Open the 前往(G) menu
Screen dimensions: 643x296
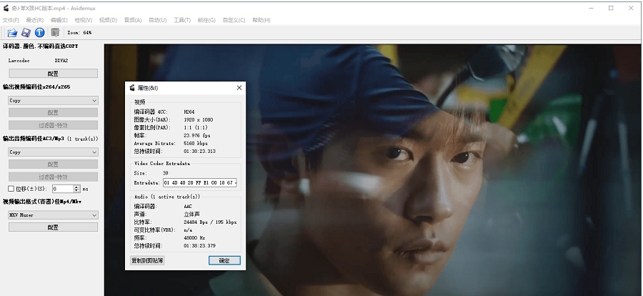(x=206, y=20)
